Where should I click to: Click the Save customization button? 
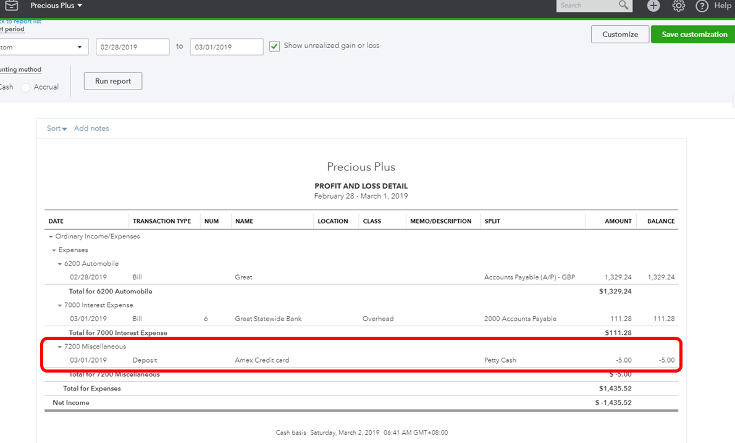tap(694, 35)
